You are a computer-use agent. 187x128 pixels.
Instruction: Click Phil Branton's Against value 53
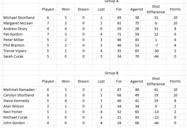[x=137, y=45]
